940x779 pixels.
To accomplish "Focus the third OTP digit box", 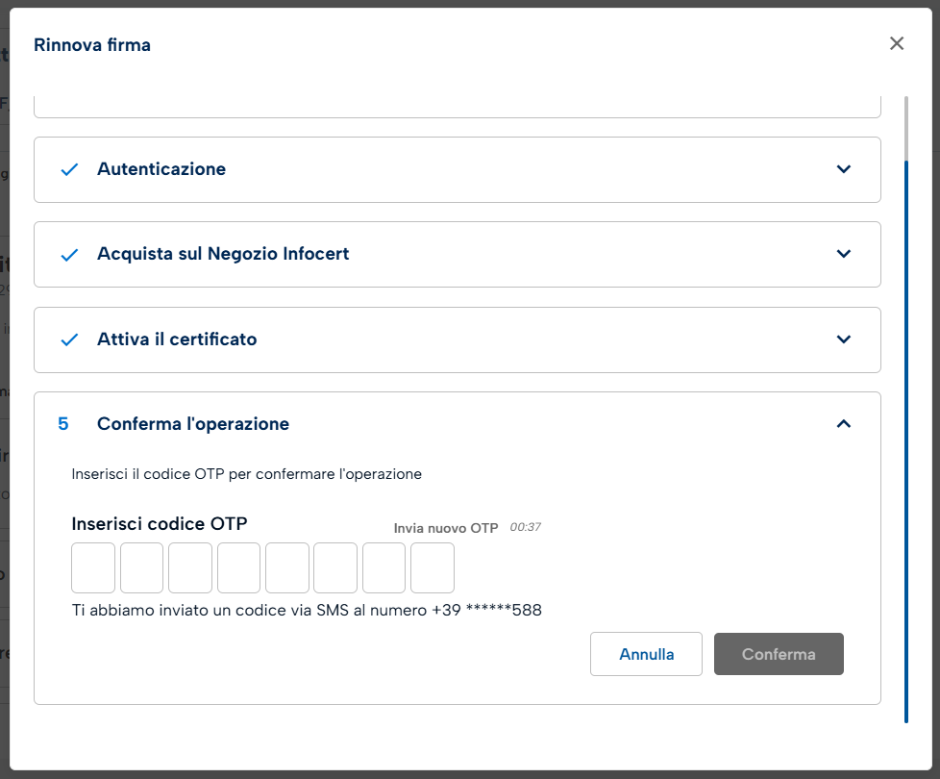I will [x=190, y=567].
